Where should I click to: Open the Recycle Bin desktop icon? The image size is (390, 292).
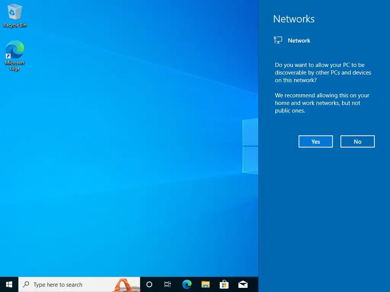(x=15, y=15)
